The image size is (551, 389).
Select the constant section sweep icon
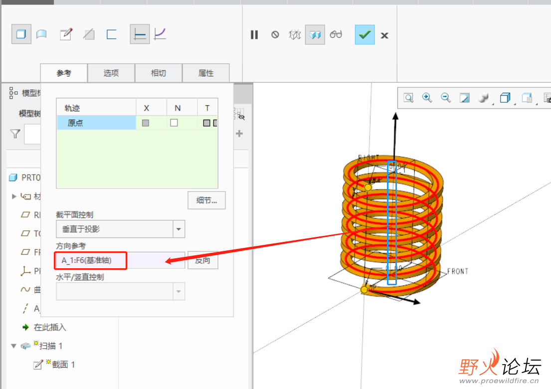point(140,34)
